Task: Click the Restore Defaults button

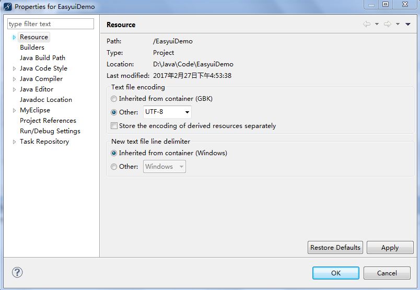Action: (x=335, y=248)
